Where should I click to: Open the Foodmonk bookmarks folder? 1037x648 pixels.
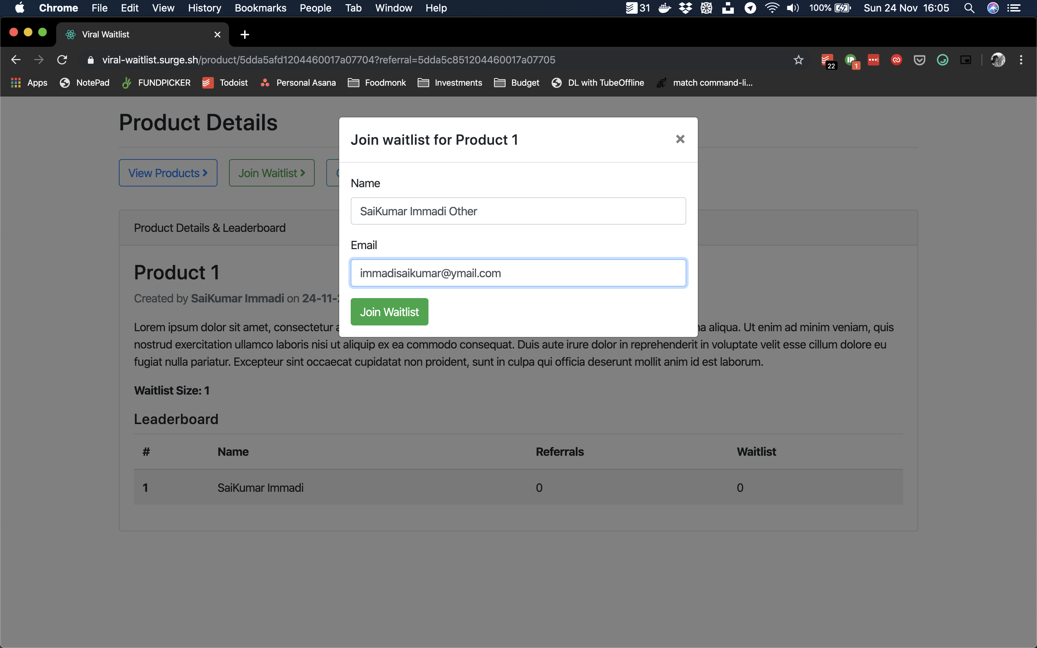[x=377, y=83]
